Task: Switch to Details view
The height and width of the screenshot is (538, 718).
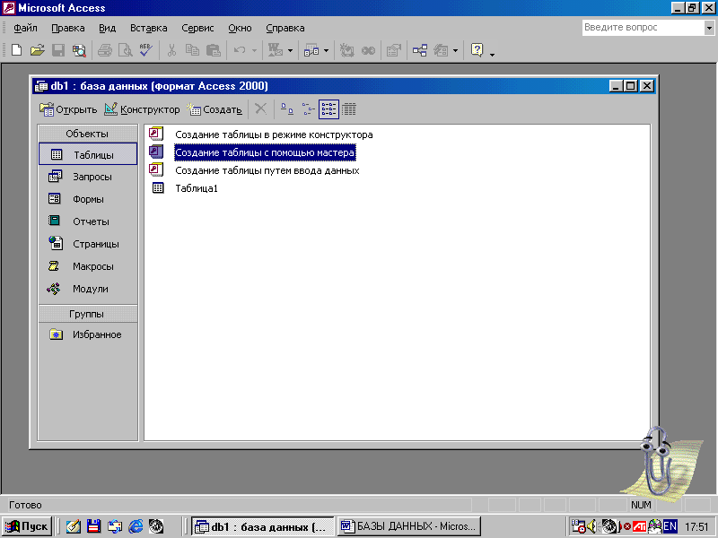Action: [349, 108]
